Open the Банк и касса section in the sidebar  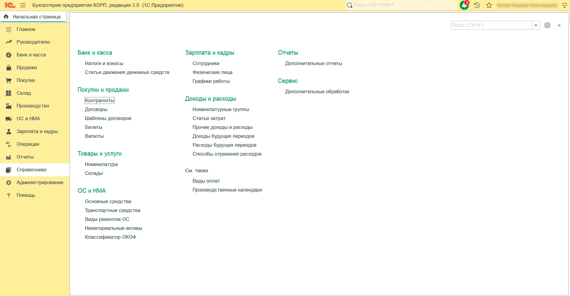(x=31, y=55)
